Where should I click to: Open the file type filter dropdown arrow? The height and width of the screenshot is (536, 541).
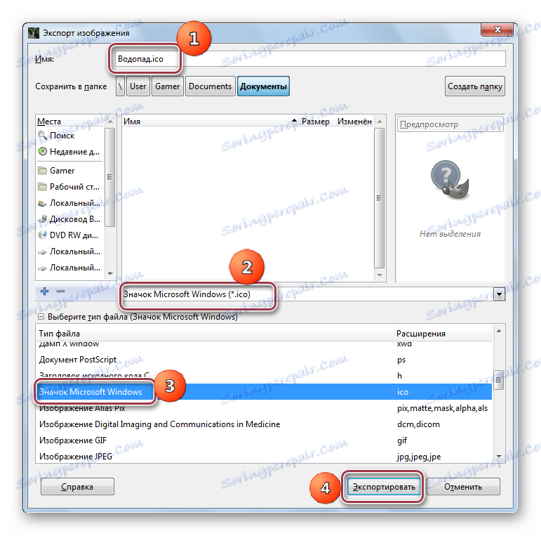click(499, 294)
